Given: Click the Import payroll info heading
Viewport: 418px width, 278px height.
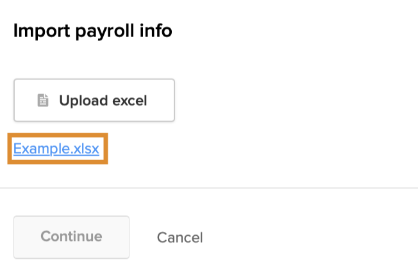Looking at the screenshot, I should (93, 31).
